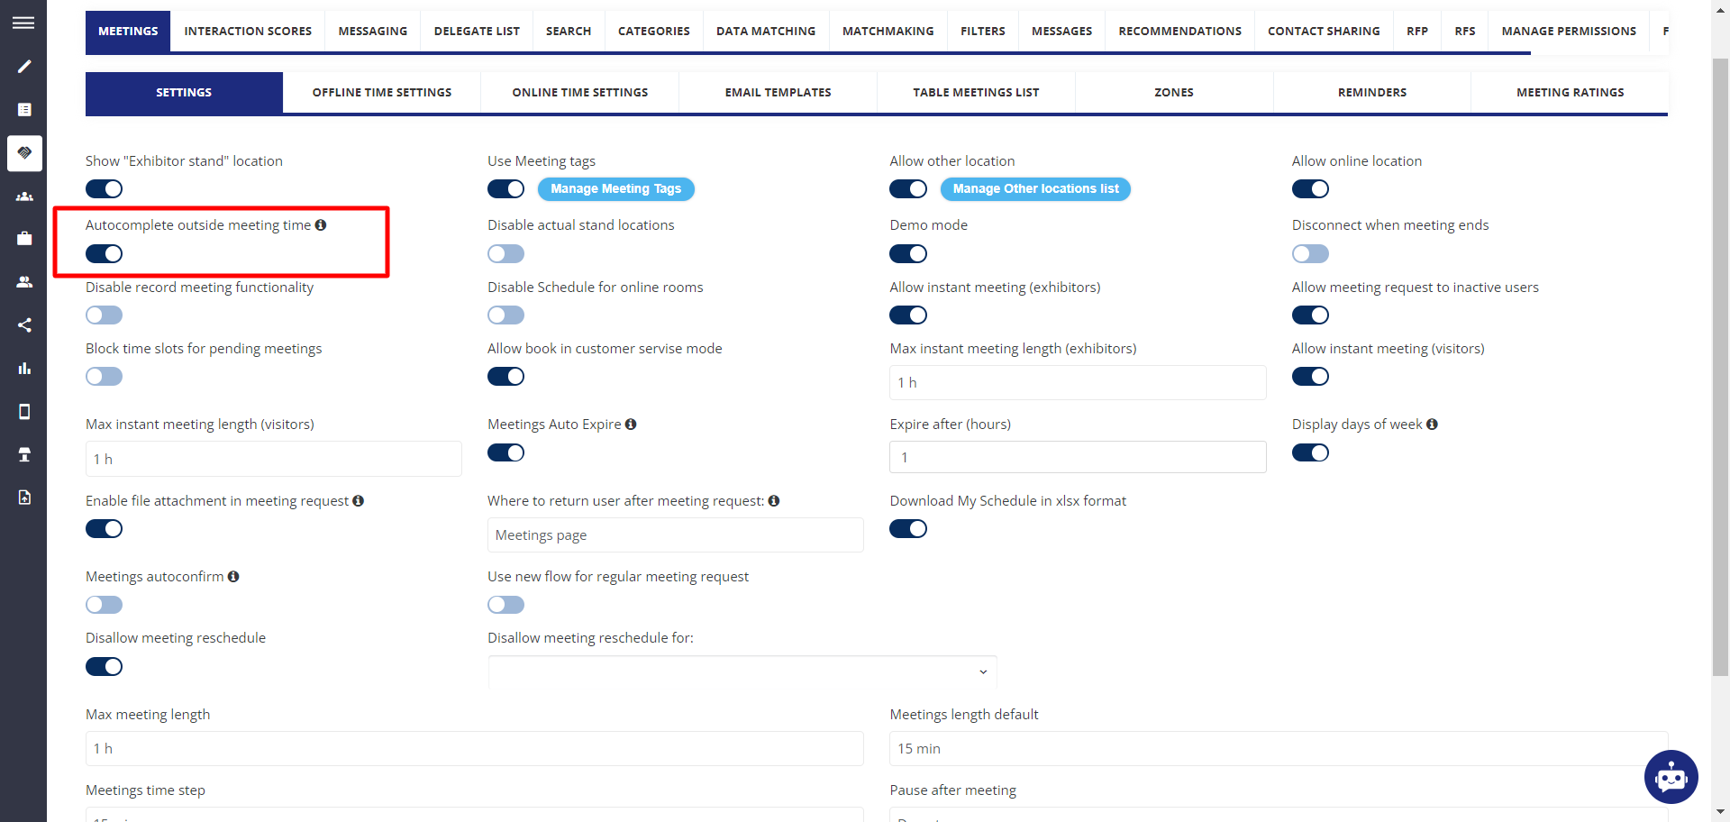The height and width of the screenshot is (822, 1730).
Task: Switch to the Matchmaking tab
Action: click(888, 32)
